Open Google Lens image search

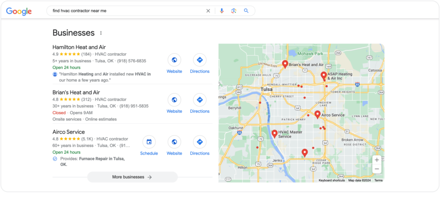coord(234,11)
